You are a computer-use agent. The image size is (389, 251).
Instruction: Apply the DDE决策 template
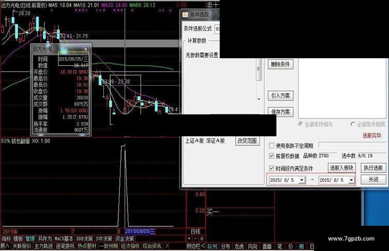pos(84,239)
